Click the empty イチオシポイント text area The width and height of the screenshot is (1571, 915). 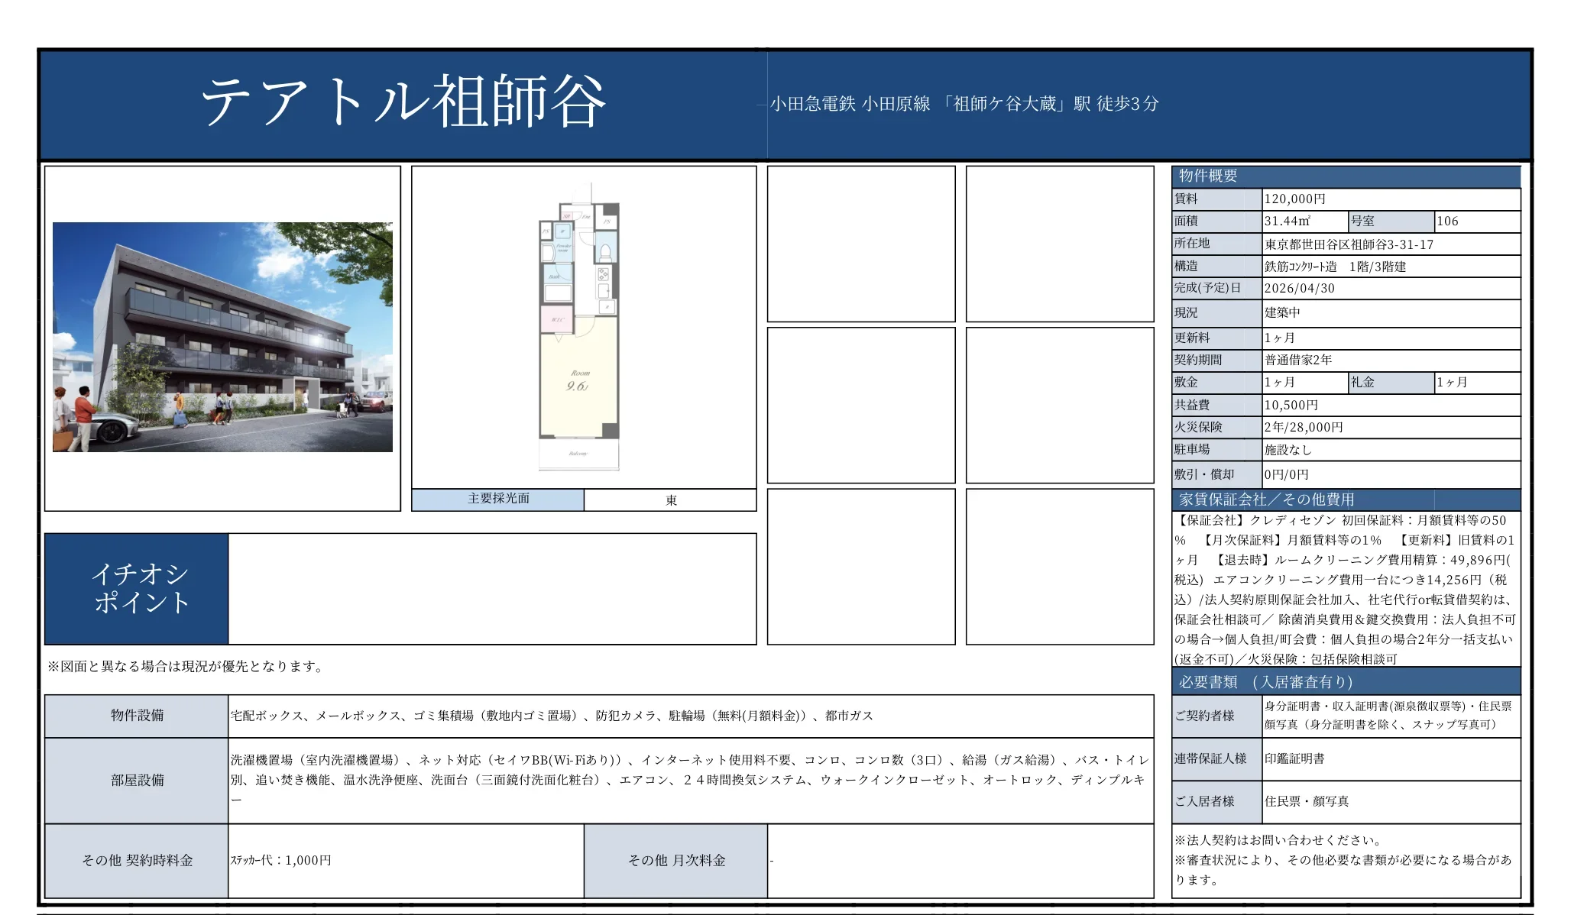click(491, 589)
